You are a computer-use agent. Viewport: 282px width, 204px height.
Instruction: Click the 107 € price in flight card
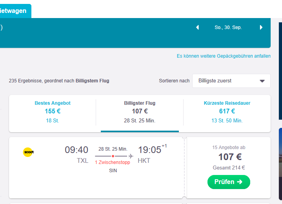230,157
